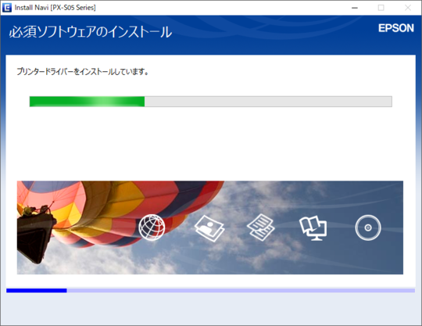Click the blue overall progress bar at bottom
This screenshot has width=422, height=326.
(211, 291)
